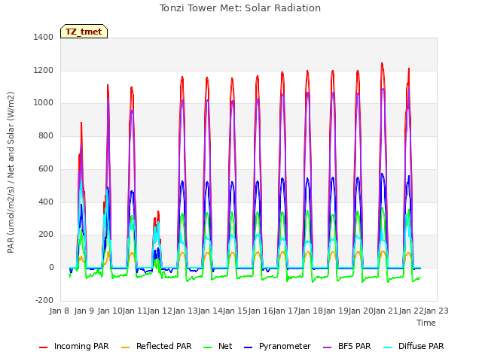Click the 600 y-axis tick label
482x361 pixels.
[46, 168]
